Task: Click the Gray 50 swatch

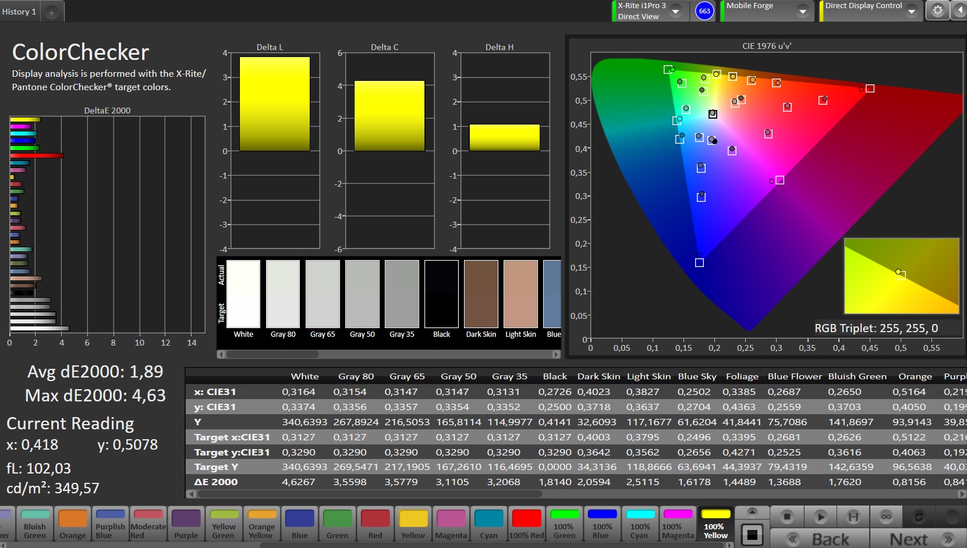Action: [362, 294]
